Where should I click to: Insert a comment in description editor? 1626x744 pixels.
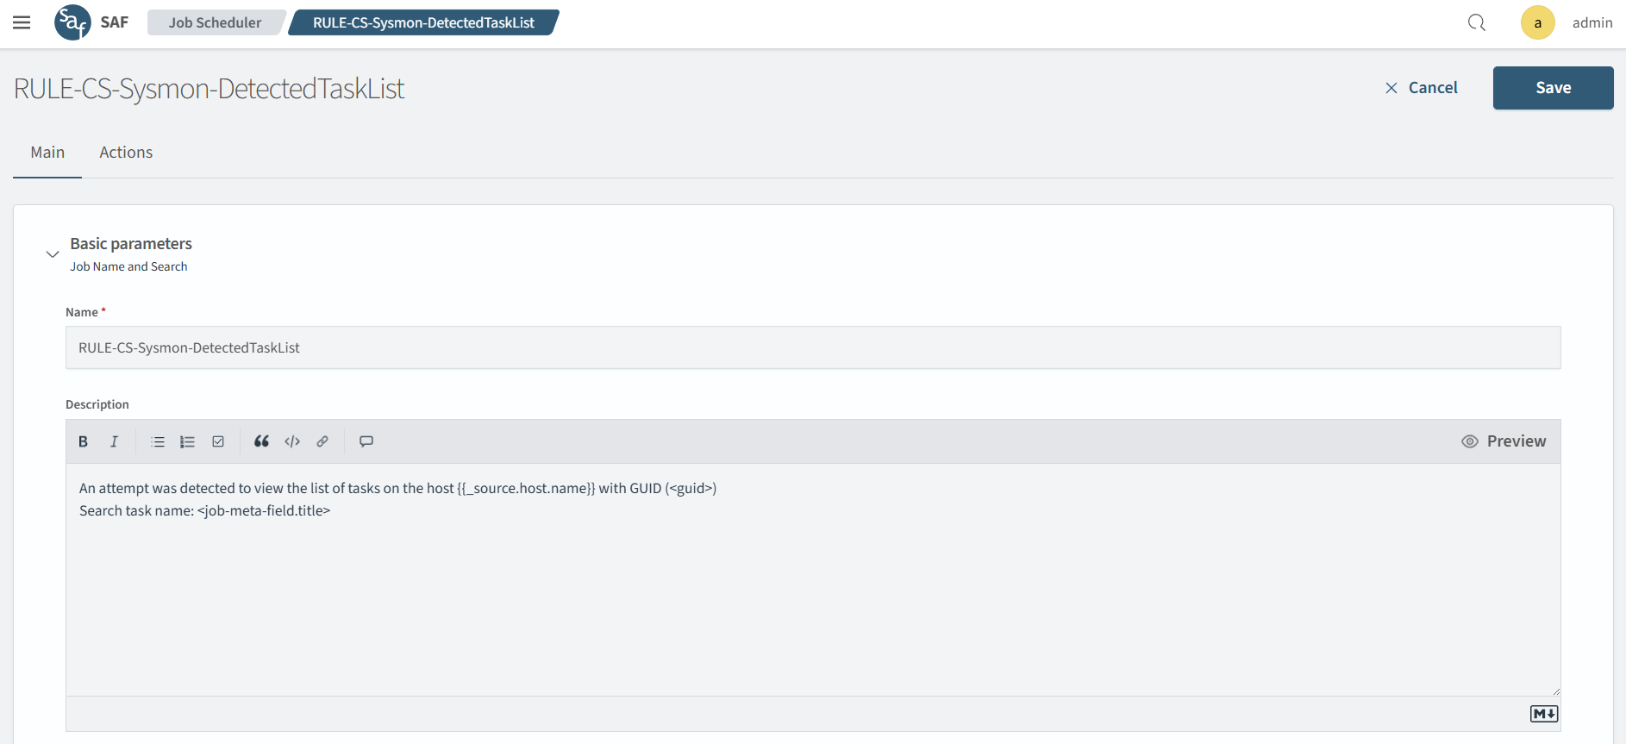[x=366, y=441]
